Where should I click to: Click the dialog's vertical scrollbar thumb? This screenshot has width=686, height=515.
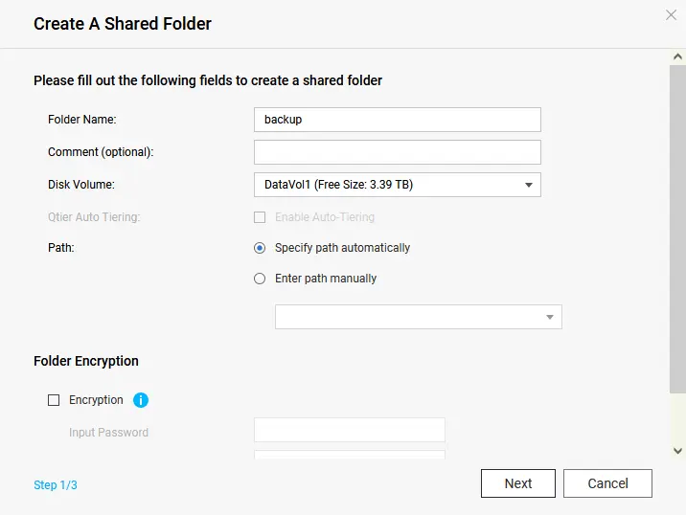[x=677, y=230]
